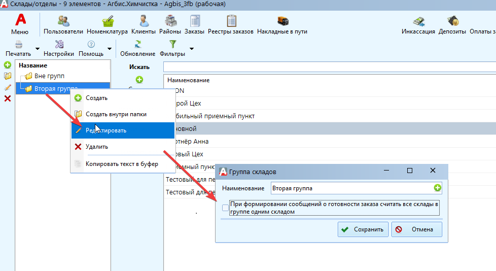Select highlighted row ending 'новной'
496x271 pixels.
[x=330, y=129]
